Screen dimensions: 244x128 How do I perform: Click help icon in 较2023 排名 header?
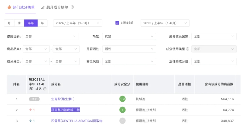click(x=45, y=89)
